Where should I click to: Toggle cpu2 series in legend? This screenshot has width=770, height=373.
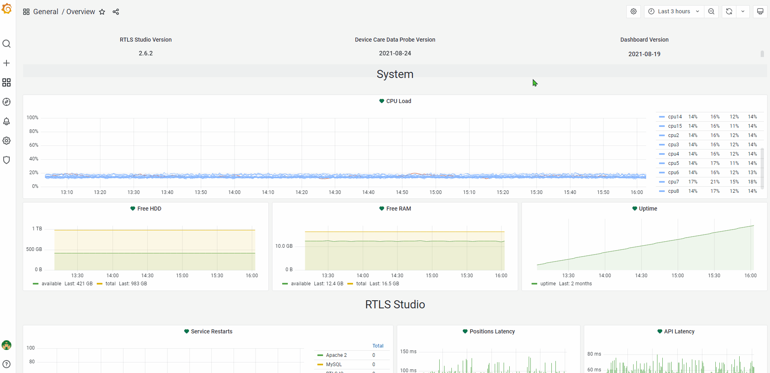pyautogui.click(x=673, y=135)
